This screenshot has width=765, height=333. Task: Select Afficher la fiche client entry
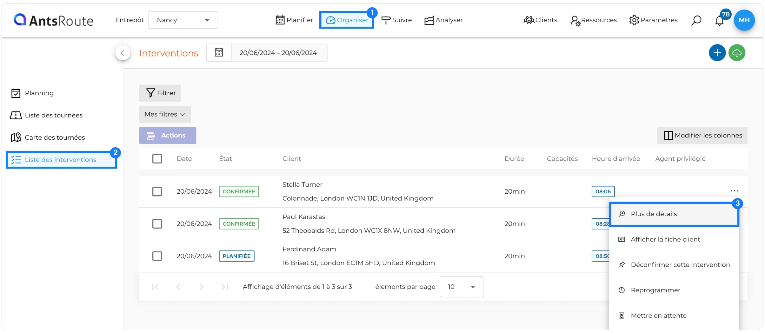pyautogui.click(x=674, y=239)
